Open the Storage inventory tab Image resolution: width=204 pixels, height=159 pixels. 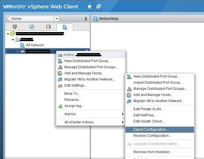click(x=48, y=27)
